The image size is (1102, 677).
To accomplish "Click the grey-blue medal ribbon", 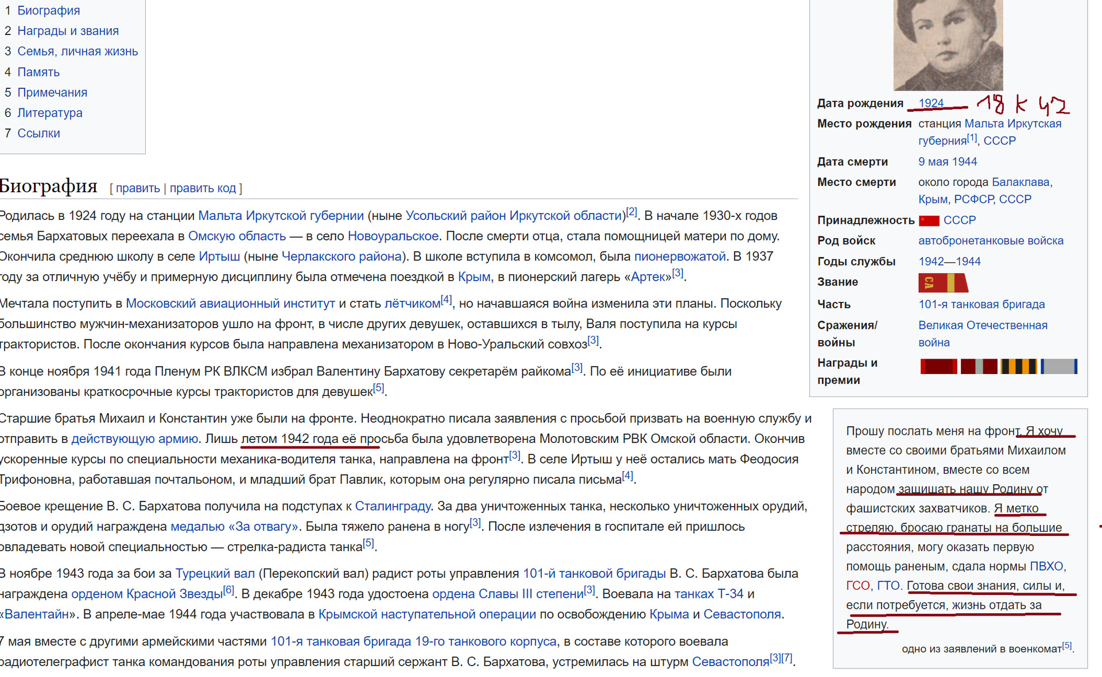I will tap(1059, 367).
